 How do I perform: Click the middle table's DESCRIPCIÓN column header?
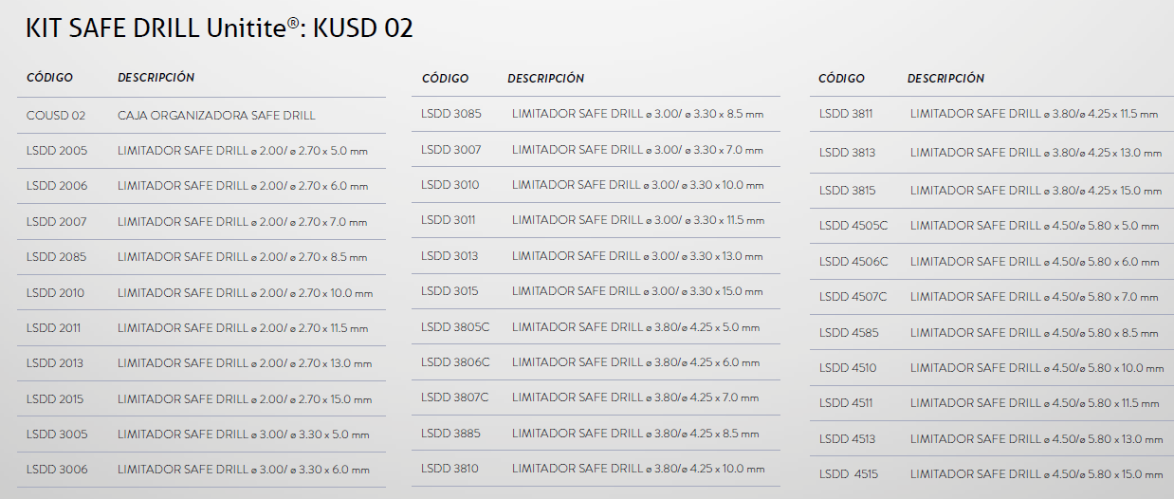545,79
